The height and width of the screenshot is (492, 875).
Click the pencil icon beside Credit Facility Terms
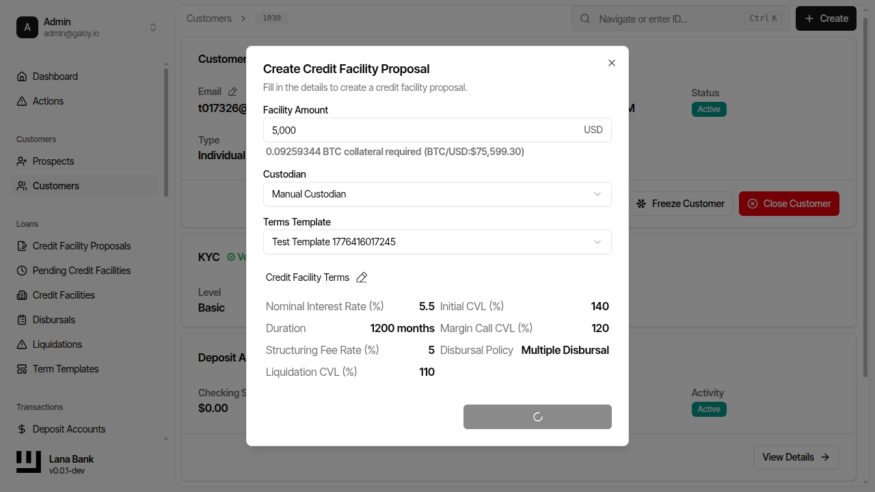coord(362,277)
